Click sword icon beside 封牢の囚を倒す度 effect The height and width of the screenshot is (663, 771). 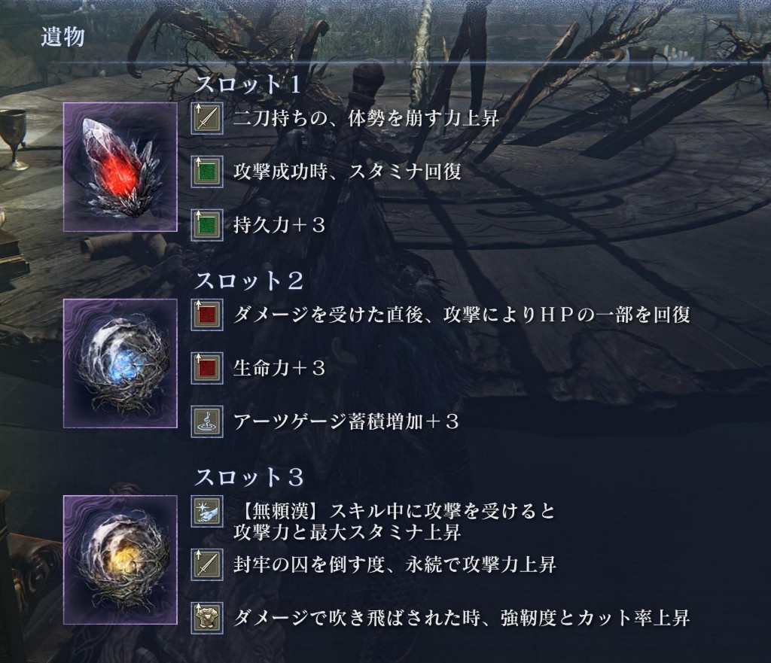point(207,564)
